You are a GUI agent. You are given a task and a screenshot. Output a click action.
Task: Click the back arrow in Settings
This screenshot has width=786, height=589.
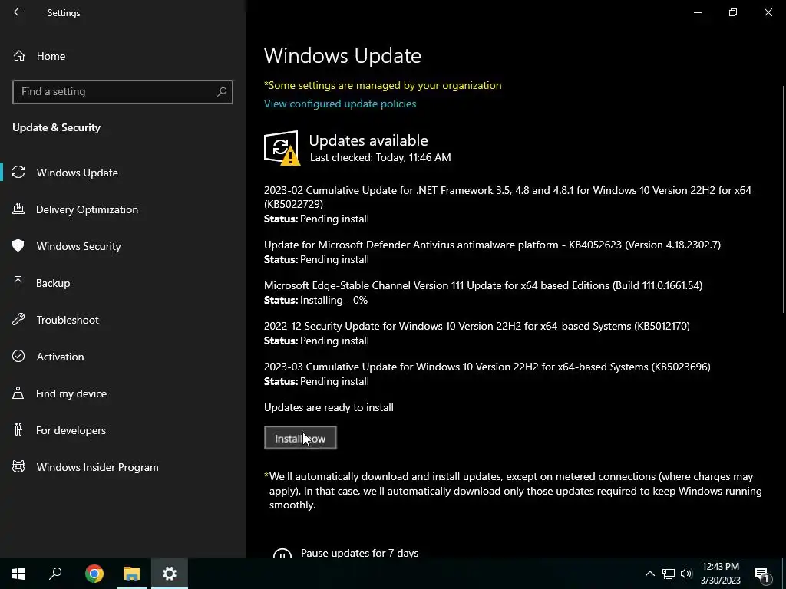[x=18, y=12]
